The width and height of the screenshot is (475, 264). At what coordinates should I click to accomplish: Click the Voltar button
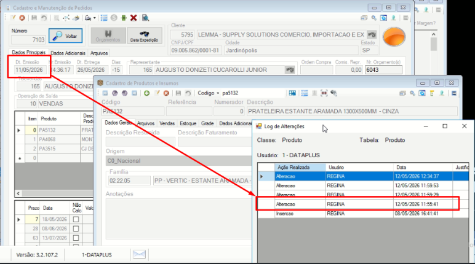click(65, 36)
